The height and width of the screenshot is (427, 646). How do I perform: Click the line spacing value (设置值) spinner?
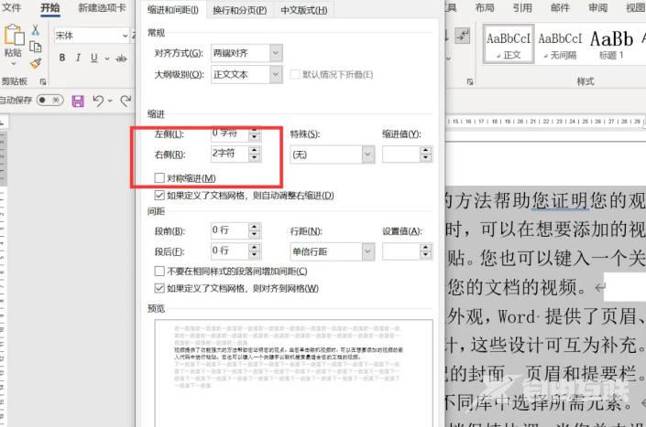[x=426, y=251]
